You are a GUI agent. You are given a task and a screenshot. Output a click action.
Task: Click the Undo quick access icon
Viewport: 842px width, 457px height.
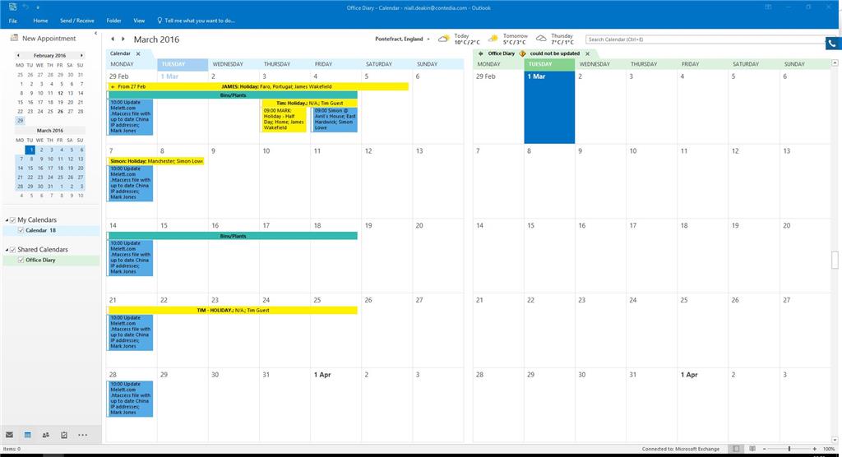(25, 7)
